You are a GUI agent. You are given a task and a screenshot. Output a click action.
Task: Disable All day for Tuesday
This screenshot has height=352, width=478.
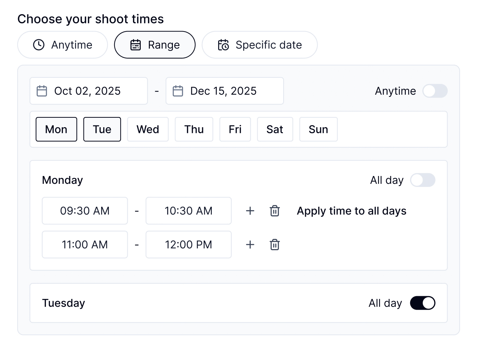point(422,303)
